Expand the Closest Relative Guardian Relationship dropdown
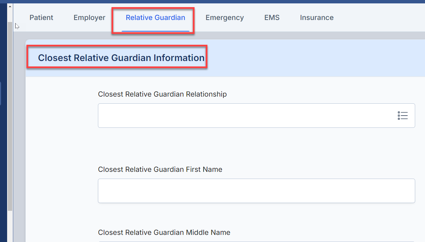This screenshot has height=242, width=425. coord(257,116)
